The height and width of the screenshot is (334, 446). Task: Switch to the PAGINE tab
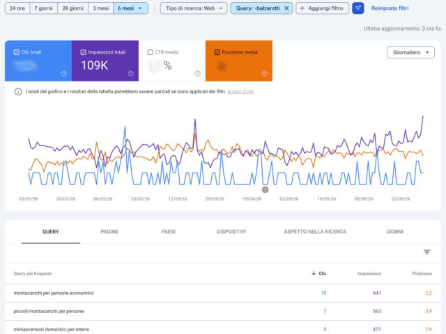click(109, 232)
